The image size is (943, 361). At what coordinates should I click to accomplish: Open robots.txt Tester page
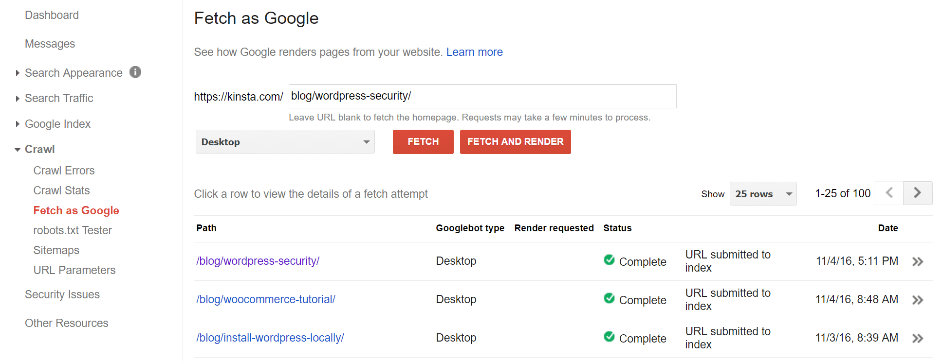pyautogui.click(x=73, y=230)
